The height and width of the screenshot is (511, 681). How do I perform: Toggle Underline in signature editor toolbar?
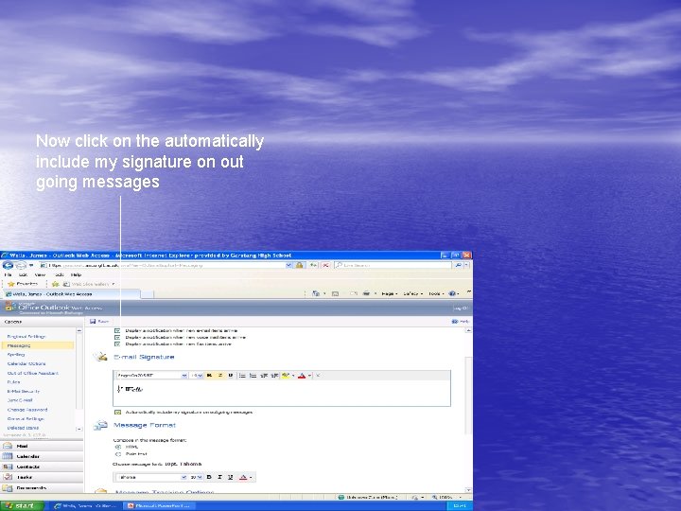230,376
